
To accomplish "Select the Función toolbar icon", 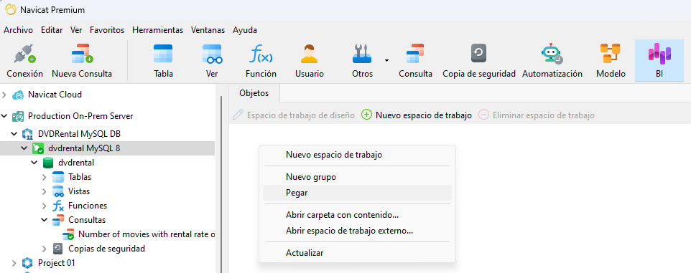I will tap(261, 54).
